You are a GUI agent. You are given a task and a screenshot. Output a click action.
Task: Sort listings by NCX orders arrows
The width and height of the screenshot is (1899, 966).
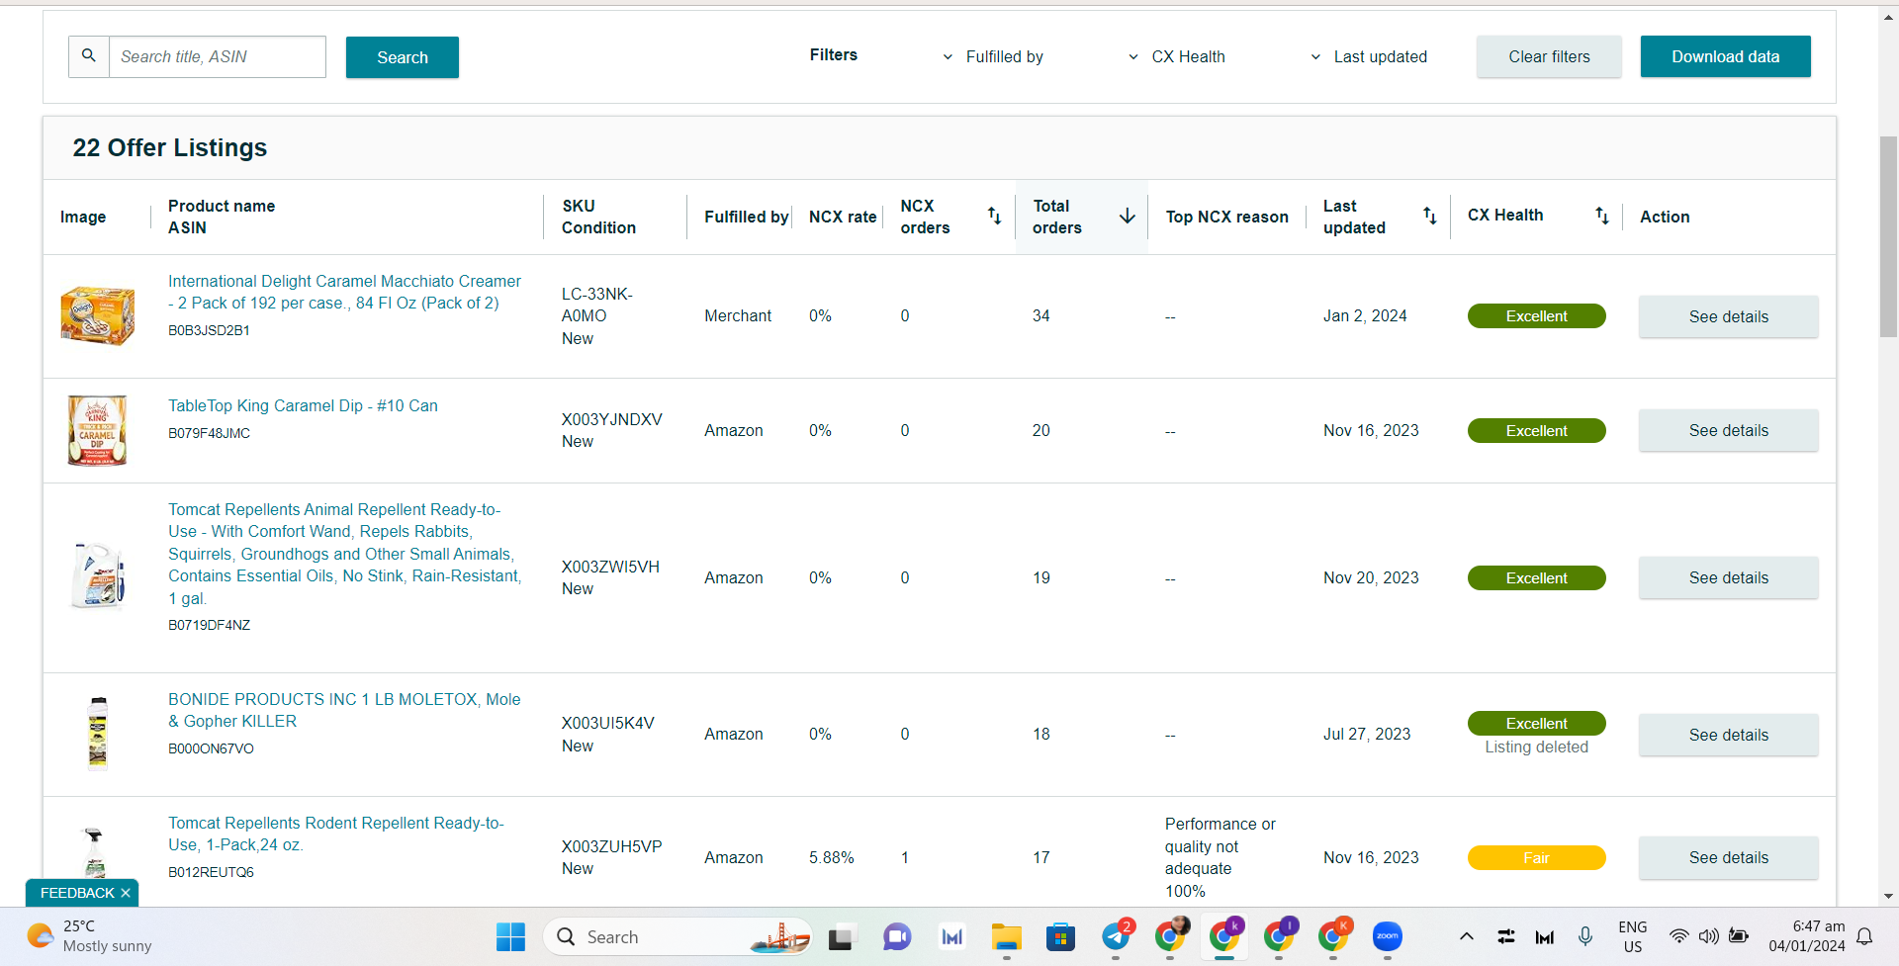click(x=994, y=216)
